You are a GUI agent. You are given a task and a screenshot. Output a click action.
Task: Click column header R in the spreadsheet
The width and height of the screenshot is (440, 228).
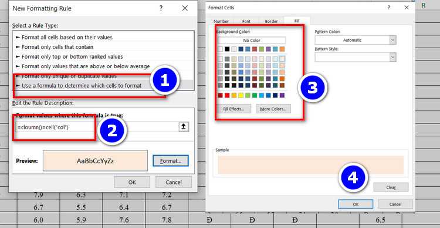(x=424, y=5)
